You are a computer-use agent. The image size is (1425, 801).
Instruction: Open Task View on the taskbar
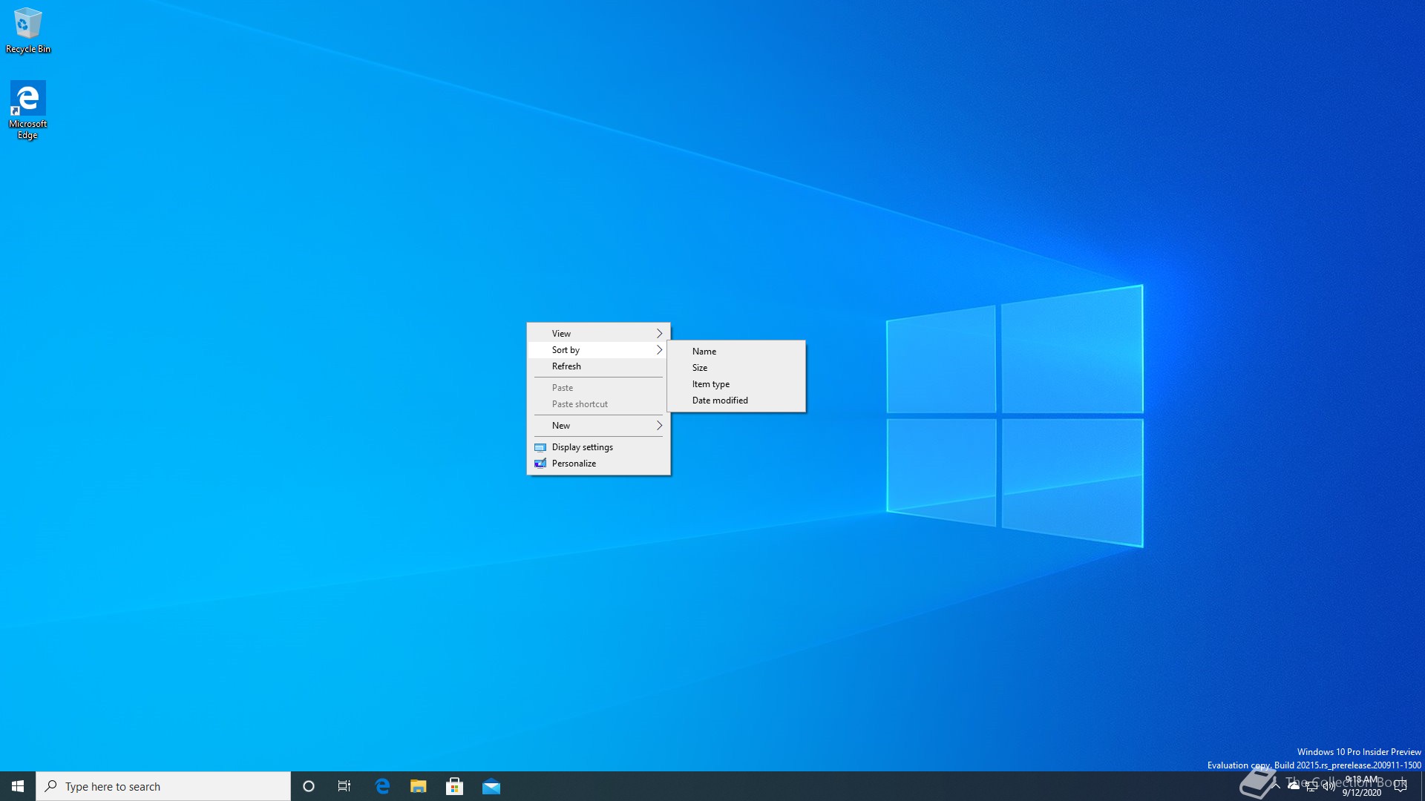344,786
